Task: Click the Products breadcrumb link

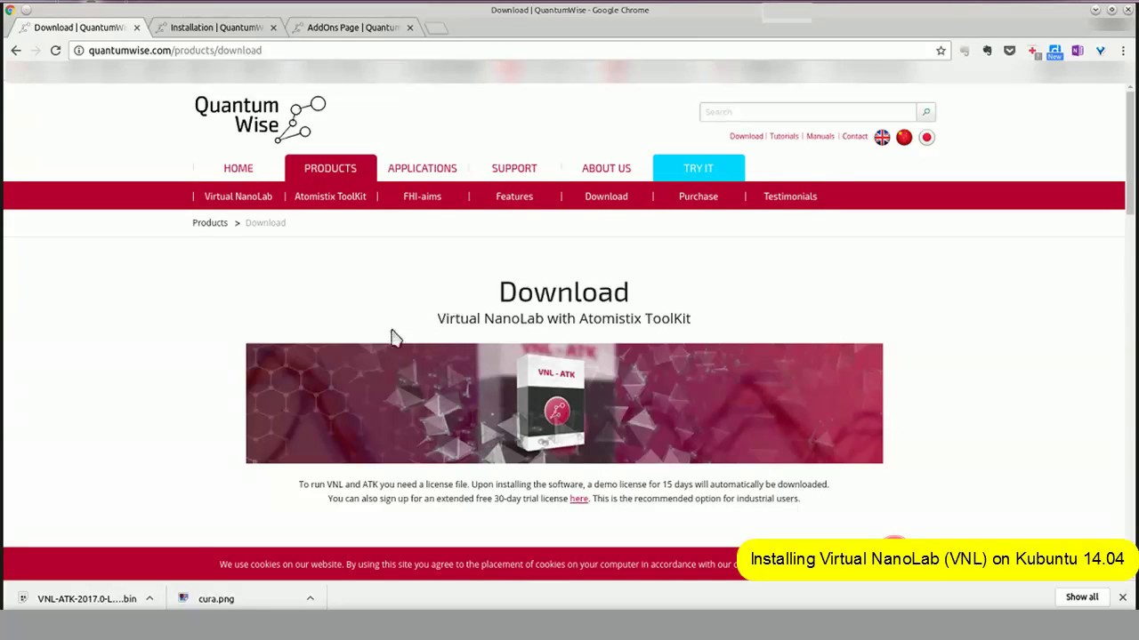Action: pos(210,223)
